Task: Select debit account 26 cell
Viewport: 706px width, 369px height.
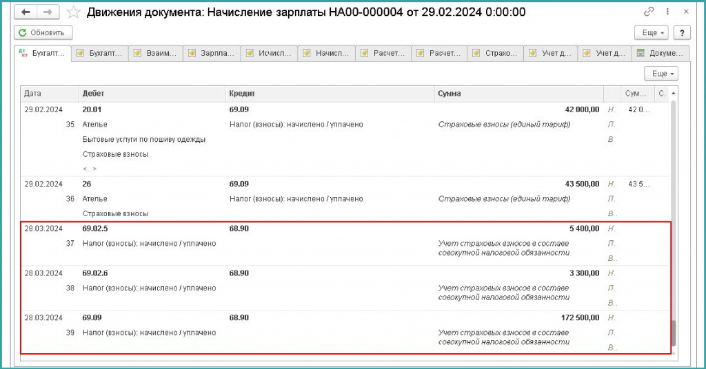Action: [87, 184]
